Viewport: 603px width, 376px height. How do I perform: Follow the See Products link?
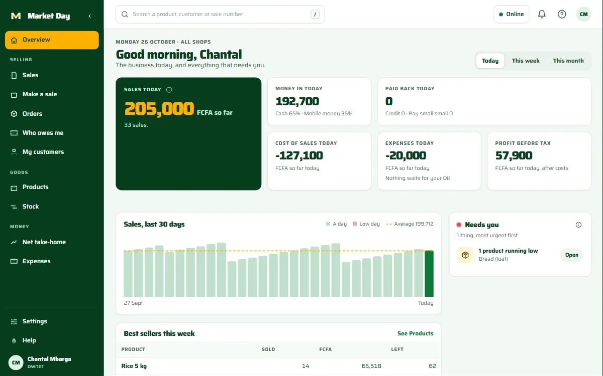tap(415, 333)
